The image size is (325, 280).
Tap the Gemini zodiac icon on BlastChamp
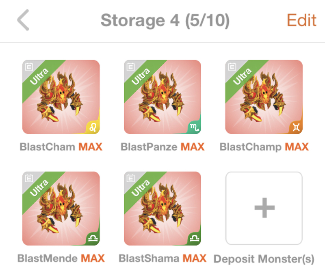click(x=296, y=127)
